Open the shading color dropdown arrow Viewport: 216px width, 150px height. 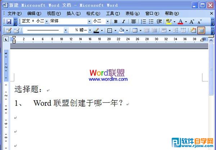127,31
